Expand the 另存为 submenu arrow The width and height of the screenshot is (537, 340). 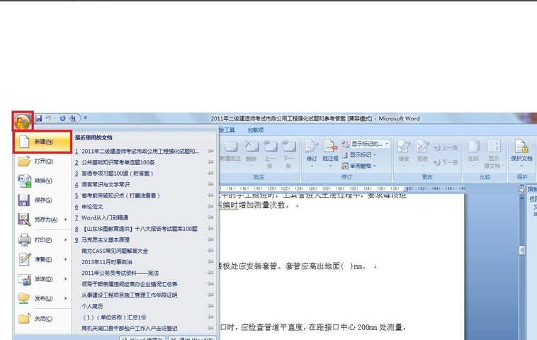[x=65, y=220]
